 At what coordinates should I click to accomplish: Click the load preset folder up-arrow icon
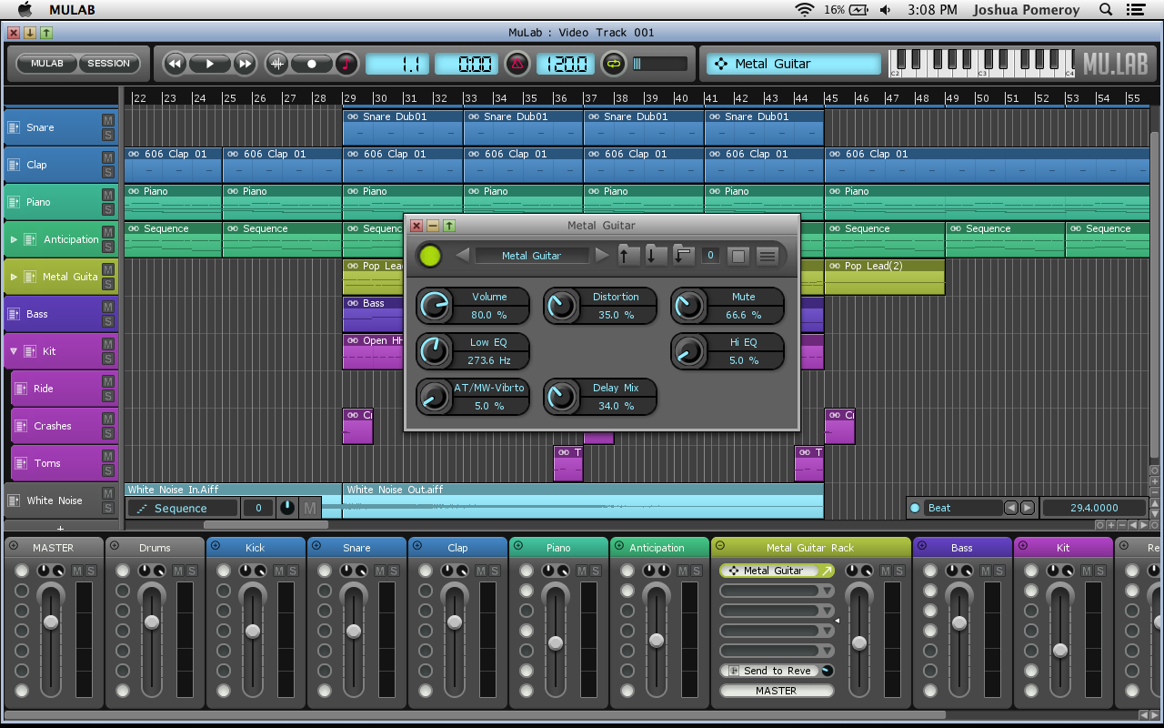click(x=628, y=256)
